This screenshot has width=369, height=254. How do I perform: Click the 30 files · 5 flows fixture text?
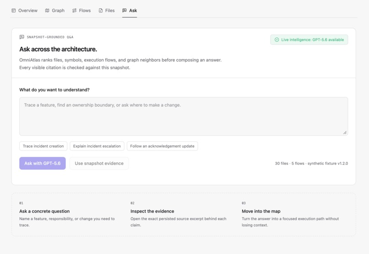coord(311,163)
